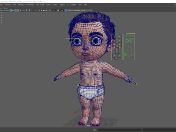Open the Deform menu
This screenshot has height=132, width=176.
click(x=62, y=5)
